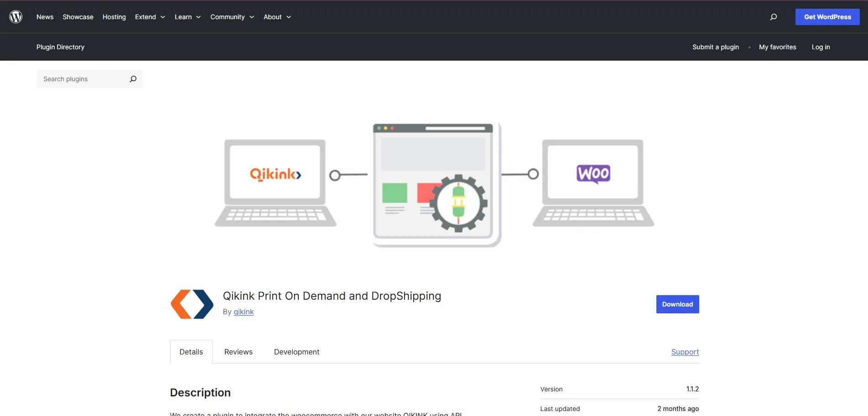The height and width of the screenshot is (416, 868).
Task: Click the WordPress logo icon
Action: [16, 17]
